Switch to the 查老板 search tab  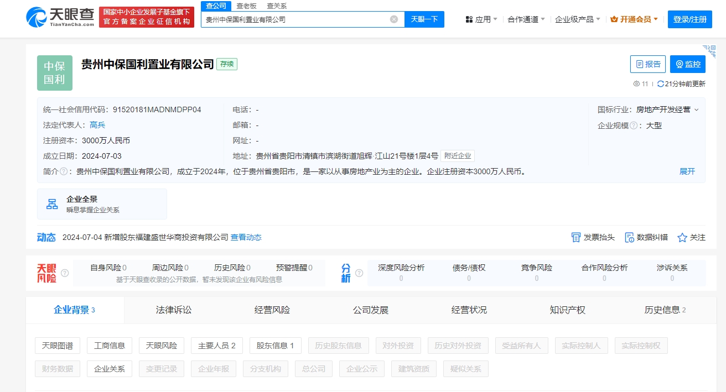(246, 6)
